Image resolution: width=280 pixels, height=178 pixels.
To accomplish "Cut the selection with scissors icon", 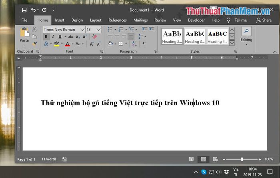I will pyautogui.click(x=34, y=29).
